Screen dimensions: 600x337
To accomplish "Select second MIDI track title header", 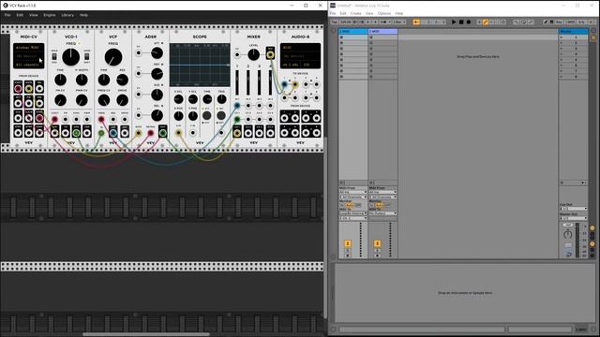I will (x=383, y=31).
